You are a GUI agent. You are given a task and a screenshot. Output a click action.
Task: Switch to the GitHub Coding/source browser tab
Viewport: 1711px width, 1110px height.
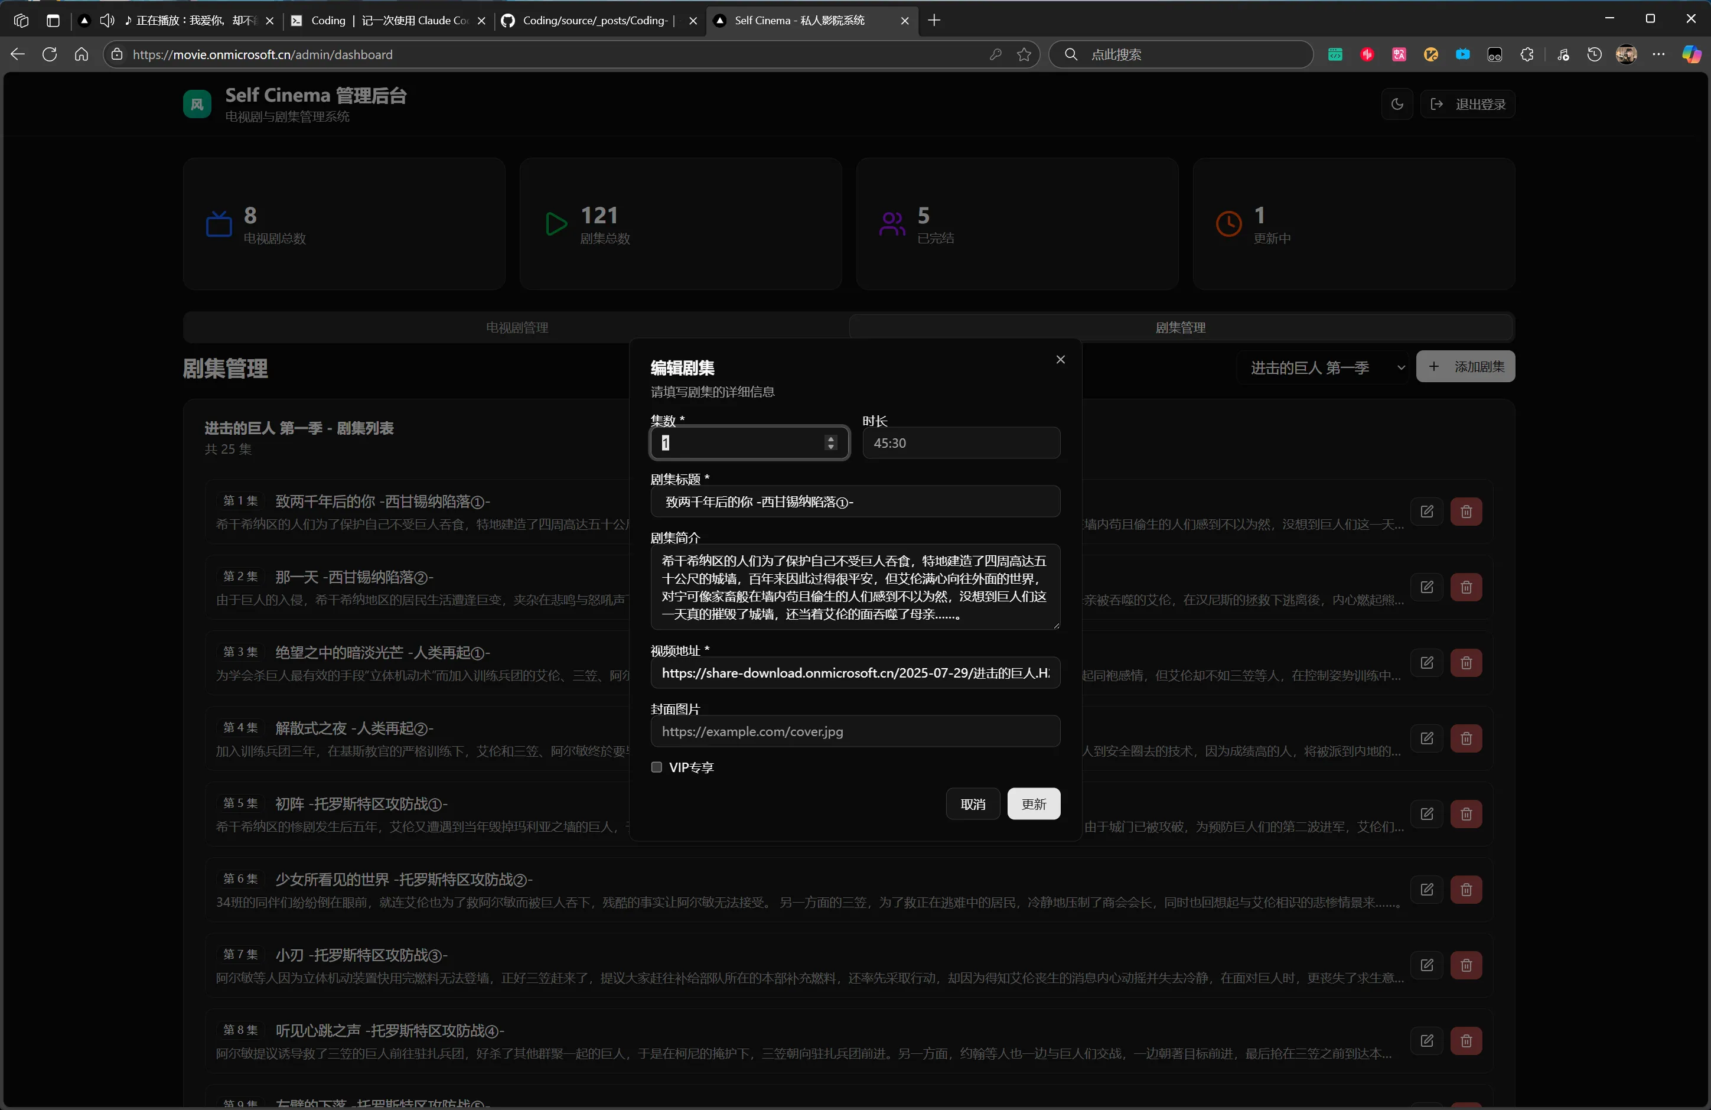pos(599,20)
